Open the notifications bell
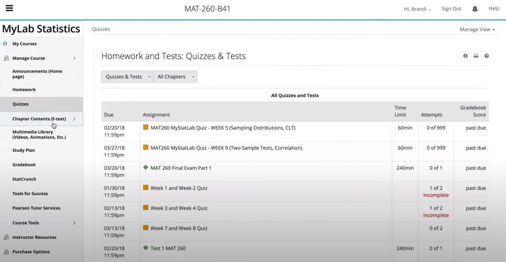Viewport: 506px width, 262px height. coord(475,9)
